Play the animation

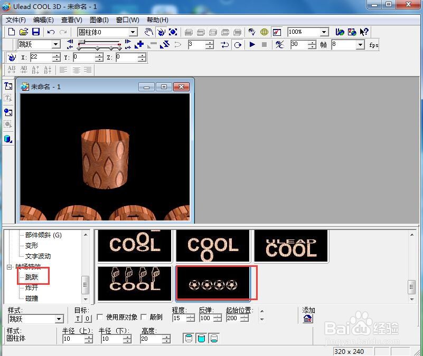[252, 44]
